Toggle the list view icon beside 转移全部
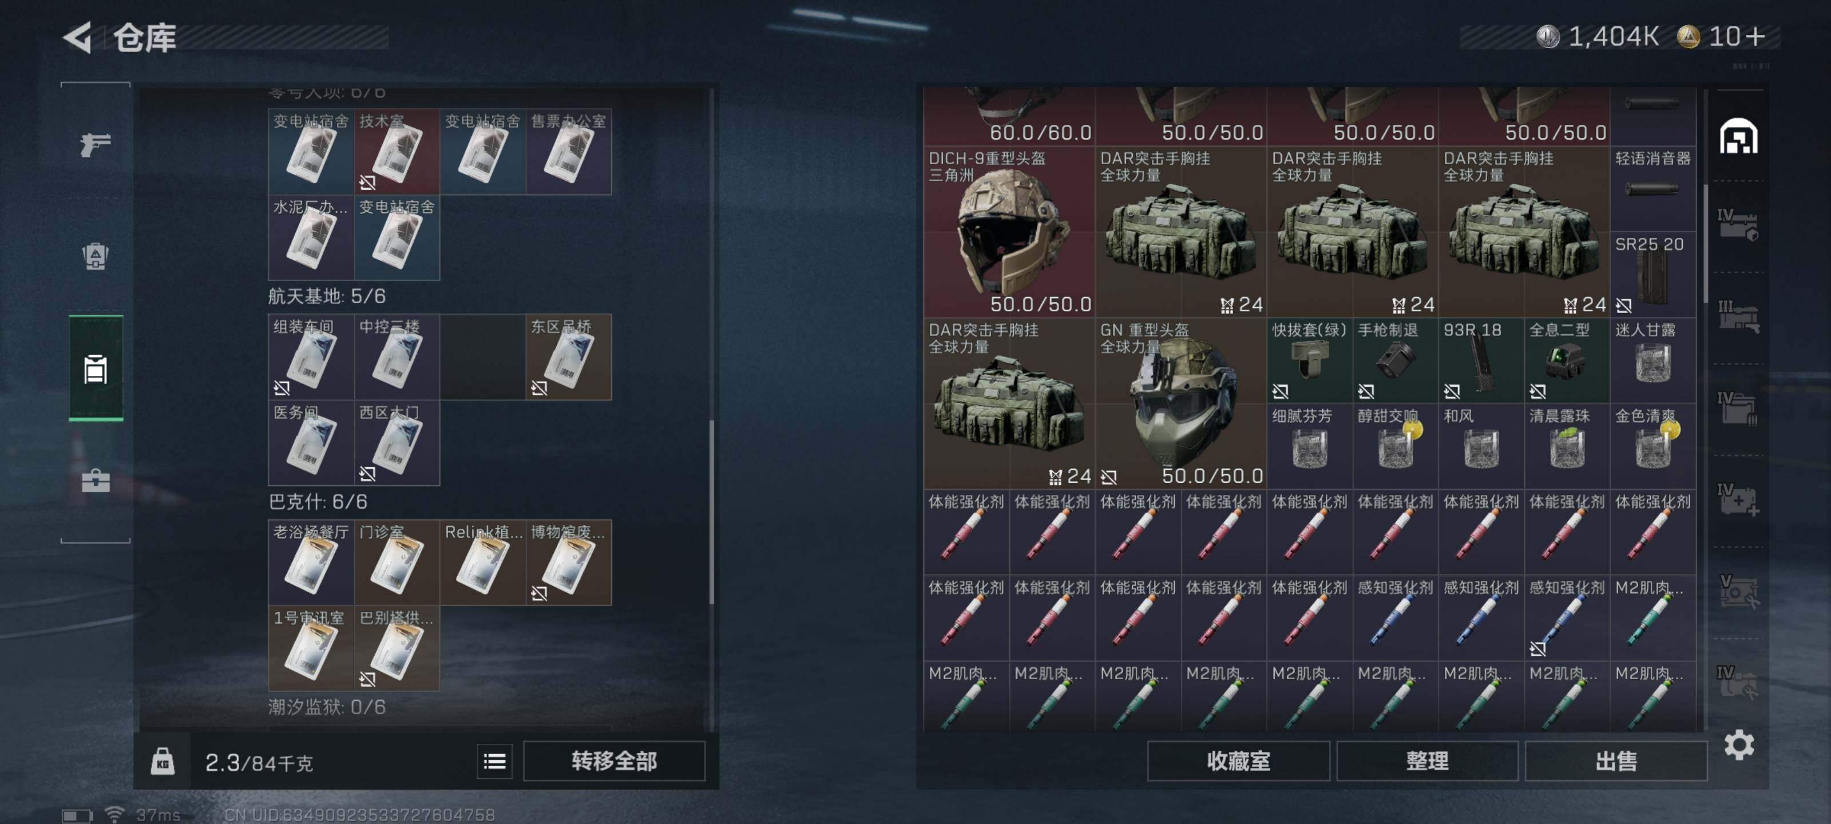1831x824 pixels. click(495, 762)
